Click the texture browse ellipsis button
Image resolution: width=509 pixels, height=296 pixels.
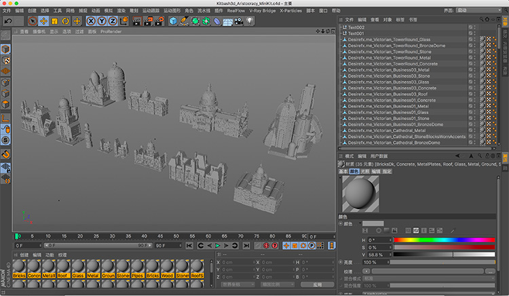point(490,271)
